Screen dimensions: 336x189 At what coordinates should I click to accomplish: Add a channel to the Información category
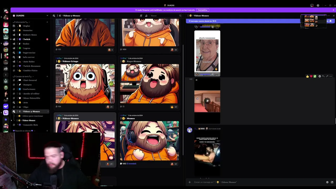click(x=47, y=22)
